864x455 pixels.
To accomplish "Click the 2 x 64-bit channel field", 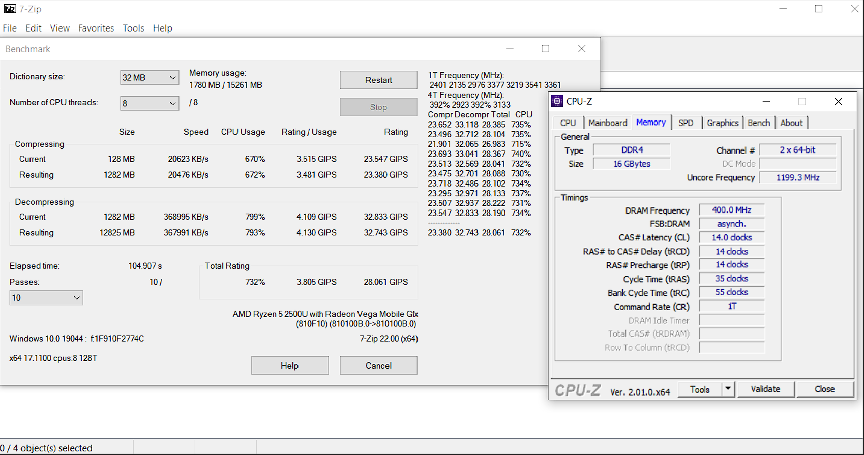I will [797, 150].
